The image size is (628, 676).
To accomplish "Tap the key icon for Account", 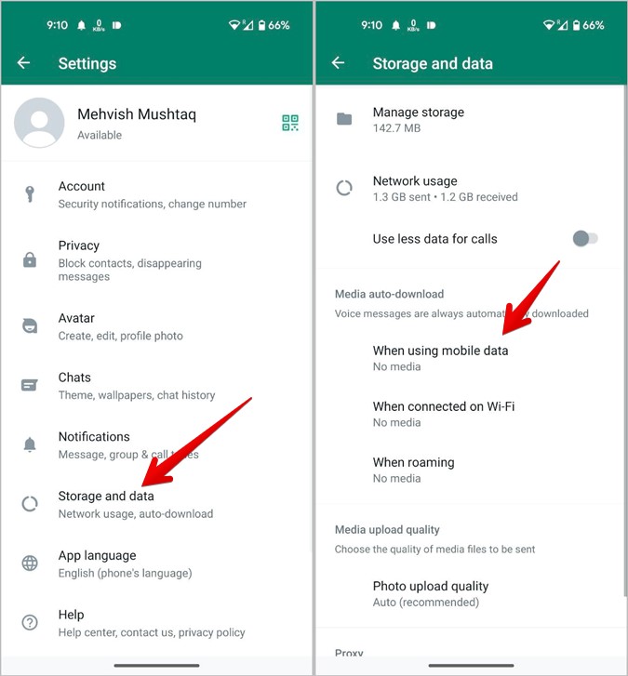I will 30,194.
